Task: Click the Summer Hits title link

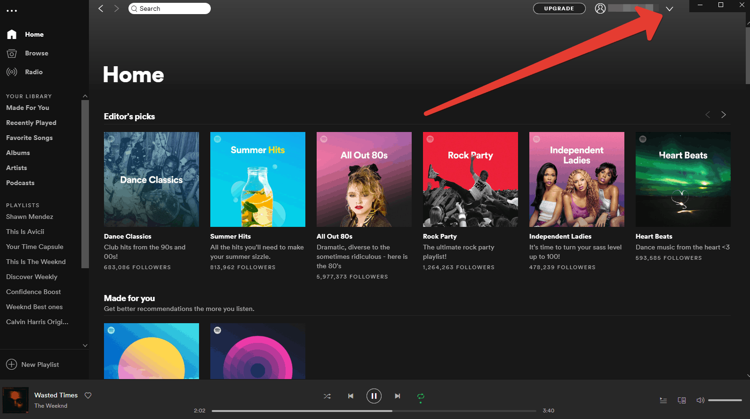Action: [x=231, y=236]
